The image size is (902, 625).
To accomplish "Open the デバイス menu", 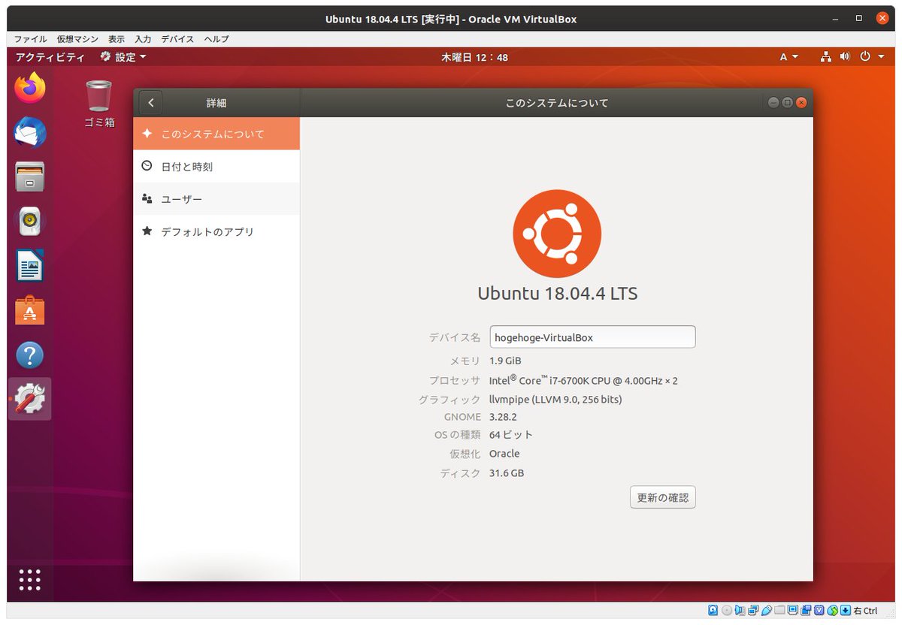I will (x=177, y=39).
